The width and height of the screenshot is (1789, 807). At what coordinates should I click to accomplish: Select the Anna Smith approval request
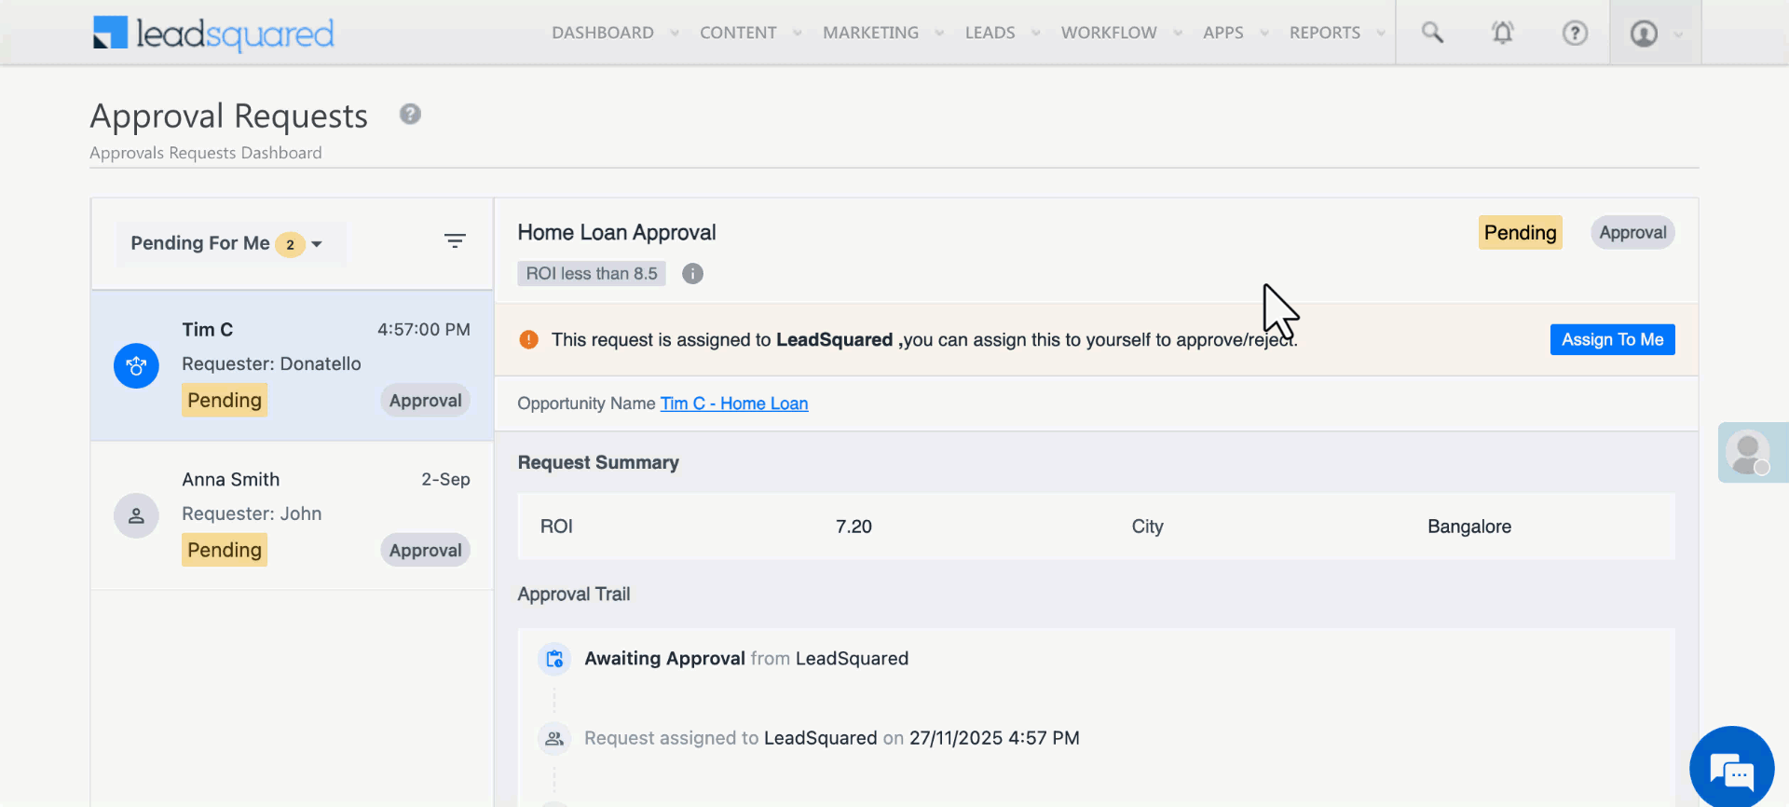292,514
